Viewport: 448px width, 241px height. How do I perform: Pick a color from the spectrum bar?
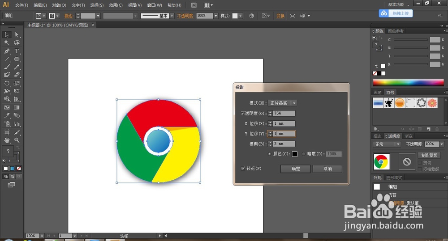(408, 83)
